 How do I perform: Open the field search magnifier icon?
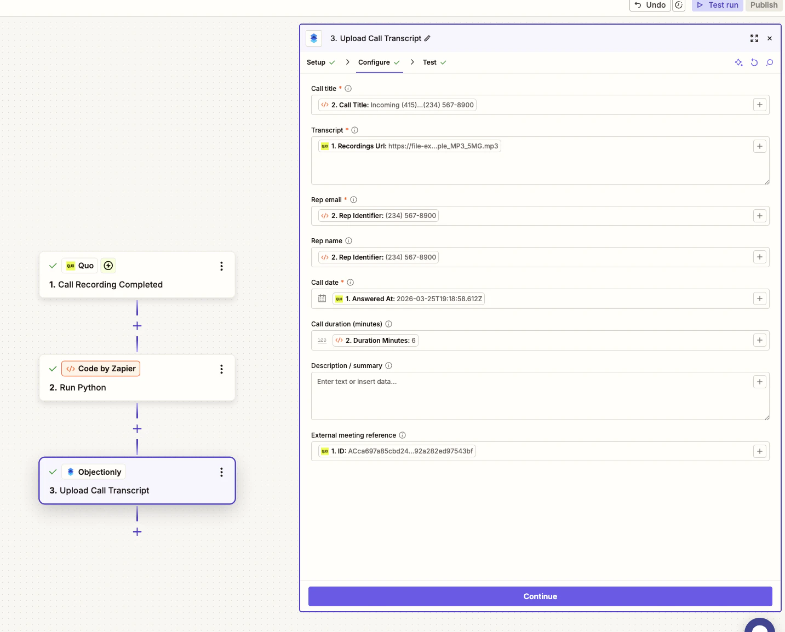pyautogui.click(x=770, y=62)
